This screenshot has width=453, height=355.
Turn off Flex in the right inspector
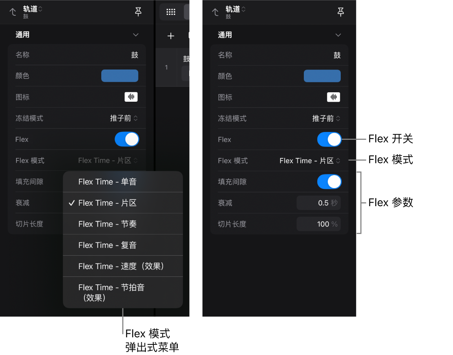click(x=329, y=139)
